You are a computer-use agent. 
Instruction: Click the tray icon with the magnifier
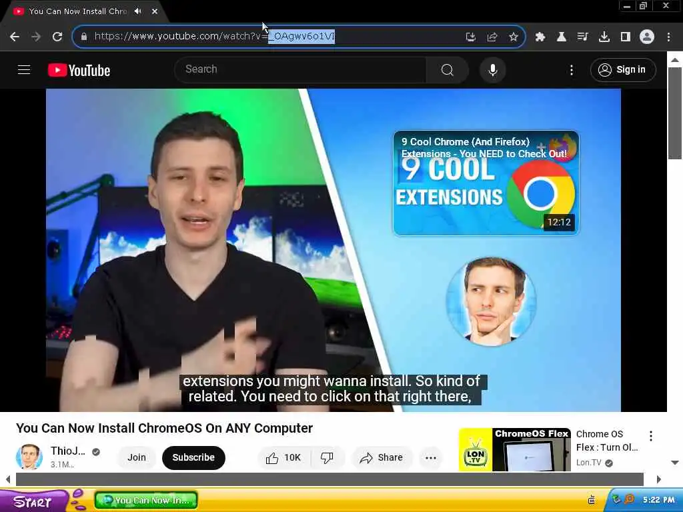tap(629, 500)
